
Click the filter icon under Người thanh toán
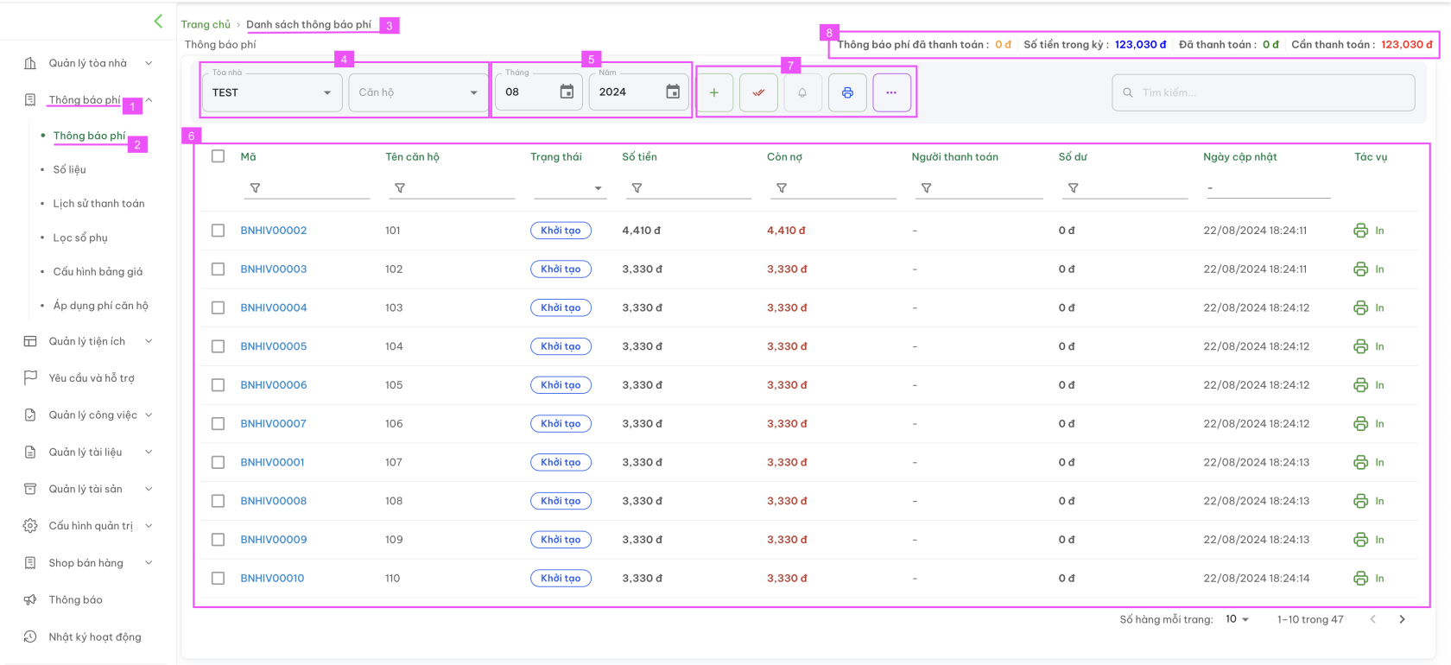pyautogui.click(x=926, y=187)
